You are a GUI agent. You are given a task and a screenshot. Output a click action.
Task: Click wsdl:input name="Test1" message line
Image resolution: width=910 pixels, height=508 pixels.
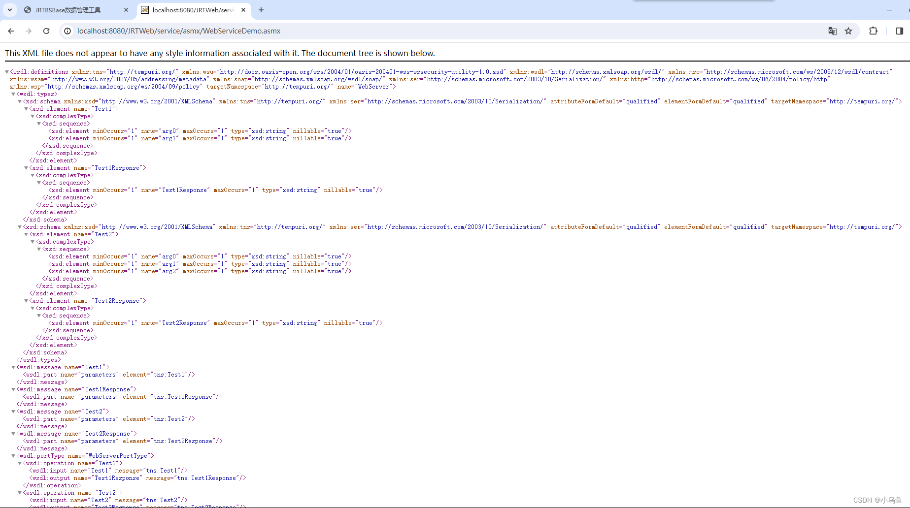click(x=108, y=471)
